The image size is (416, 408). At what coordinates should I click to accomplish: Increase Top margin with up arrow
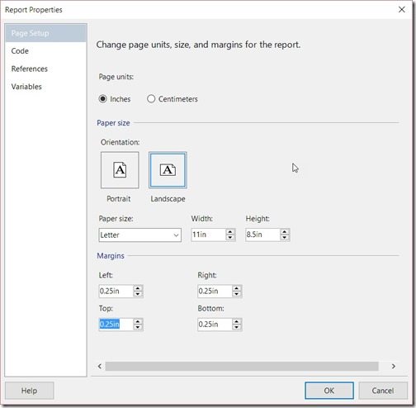pos(138,321)
